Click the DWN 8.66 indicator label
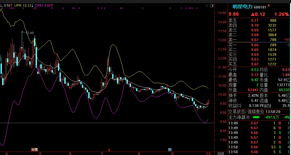The image size is (291, 155). [43, 5]
